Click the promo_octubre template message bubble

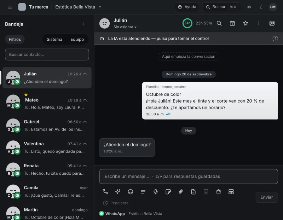(x=210, y=101)
